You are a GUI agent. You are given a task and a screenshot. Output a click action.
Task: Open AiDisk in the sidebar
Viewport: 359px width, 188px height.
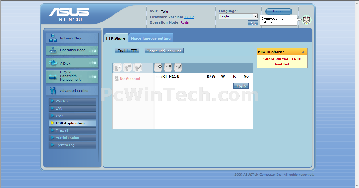coord(72,63)
